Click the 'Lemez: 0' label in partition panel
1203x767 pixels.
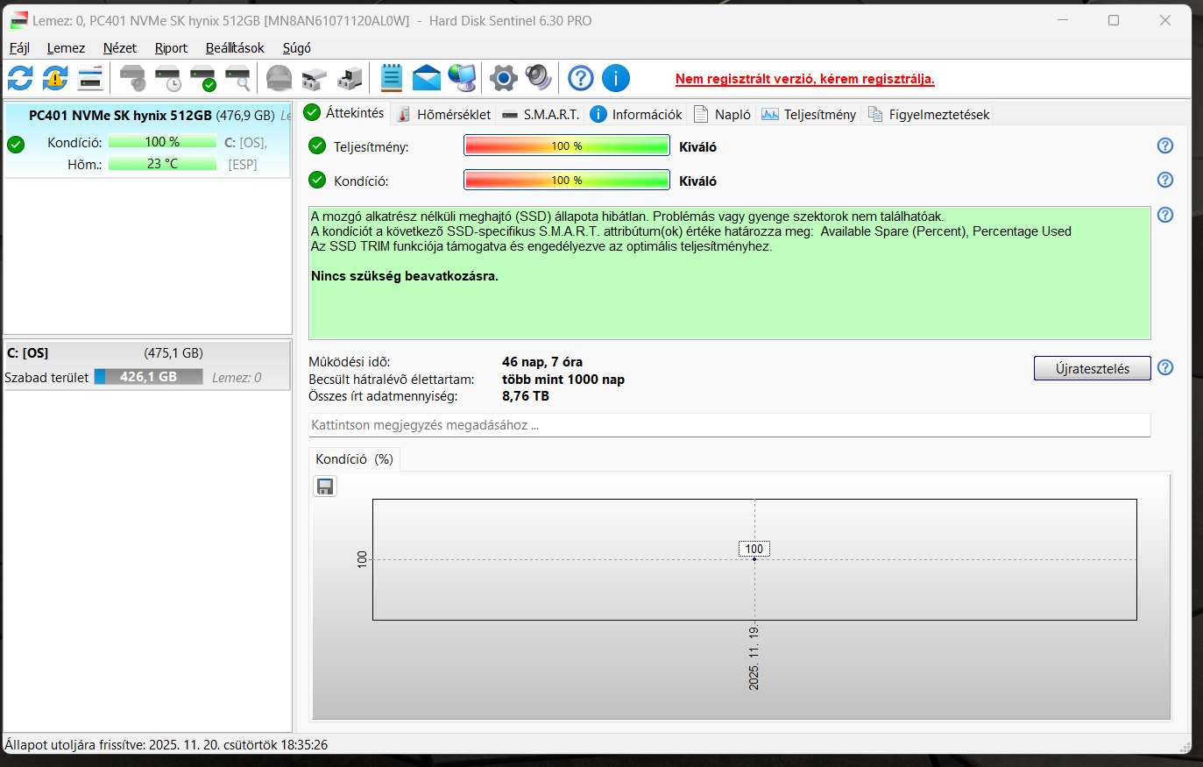tap(237, 378)
